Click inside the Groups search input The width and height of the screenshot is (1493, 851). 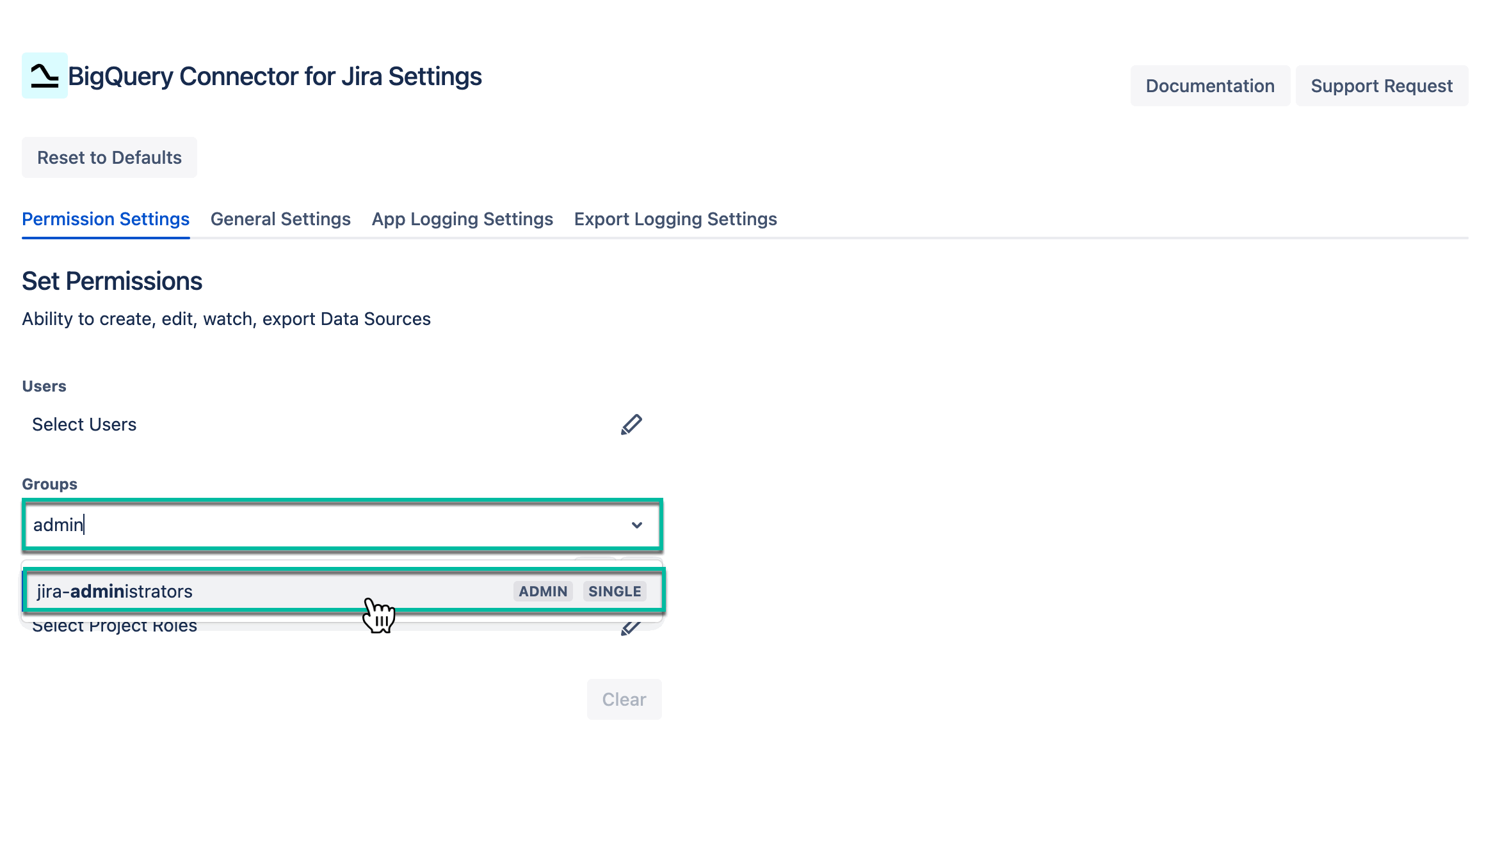[256, 525]
